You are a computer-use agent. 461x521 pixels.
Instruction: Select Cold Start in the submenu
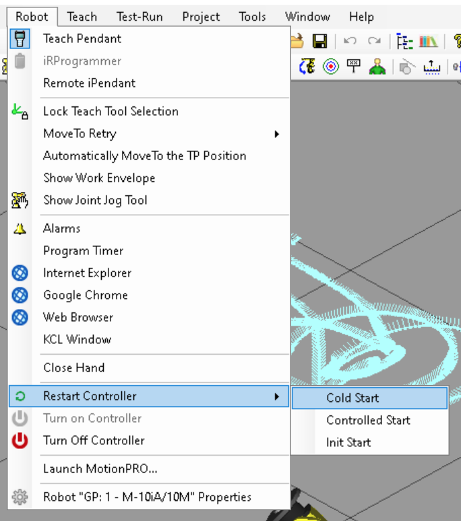pyautogui.click(x=369, y=398)
